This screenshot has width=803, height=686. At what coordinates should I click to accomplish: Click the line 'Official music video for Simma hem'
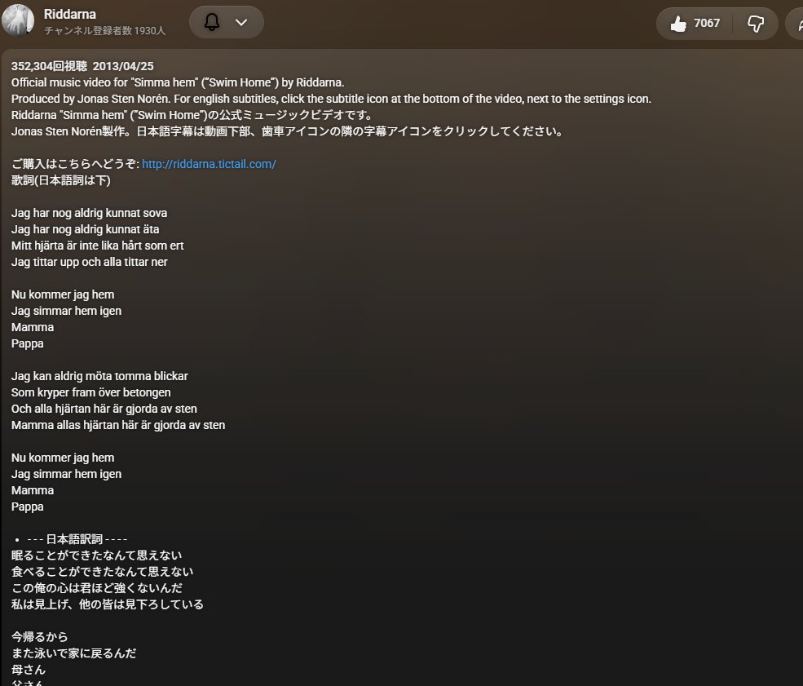point(178,82)
